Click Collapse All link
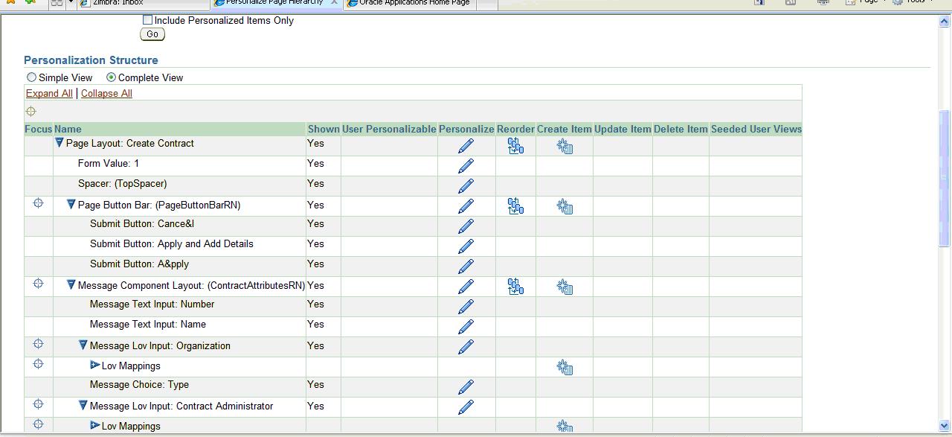Image resolution: width=952 pixels, height=437 pixels. (106, 93)
